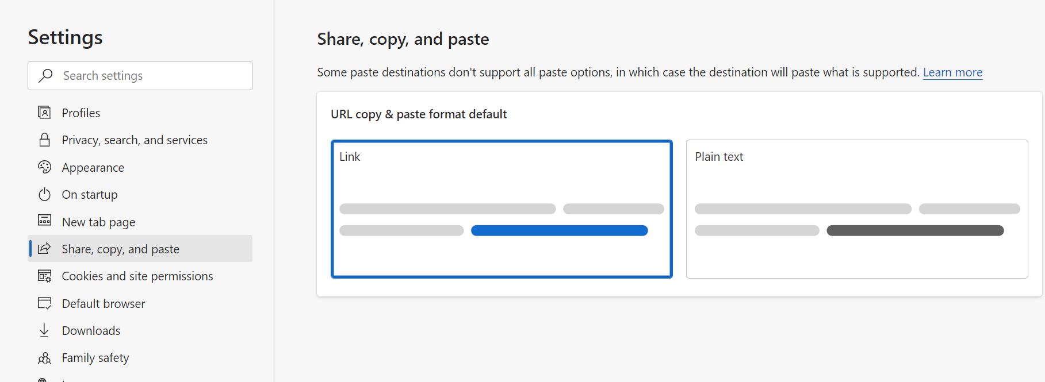Click the New tab page icon
The image size is (1045, 382).
point(44,222)
